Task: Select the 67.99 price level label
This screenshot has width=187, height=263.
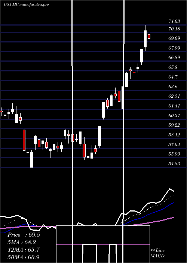Action: pos(174,48)
